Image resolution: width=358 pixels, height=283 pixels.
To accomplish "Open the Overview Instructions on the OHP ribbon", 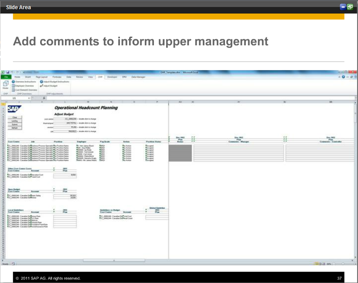I will [24, 82].
